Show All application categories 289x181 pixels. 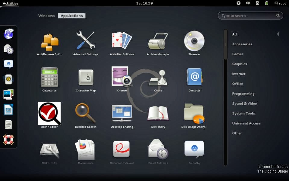235,34
